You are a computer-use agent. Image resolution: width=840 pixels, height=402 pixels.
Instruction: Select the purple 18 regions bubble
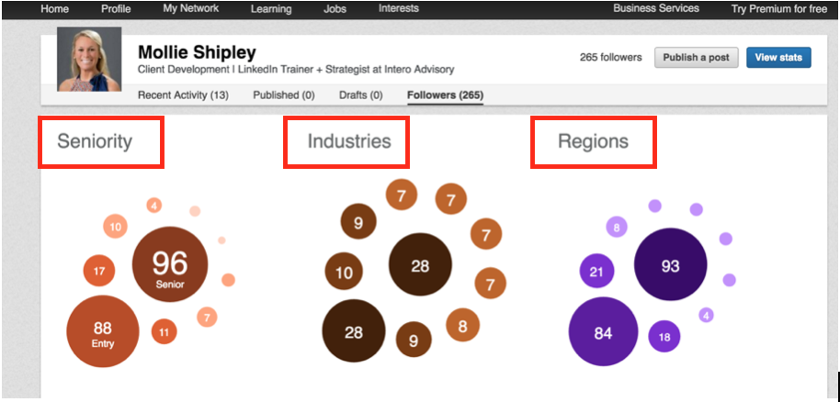pos(664,337)
